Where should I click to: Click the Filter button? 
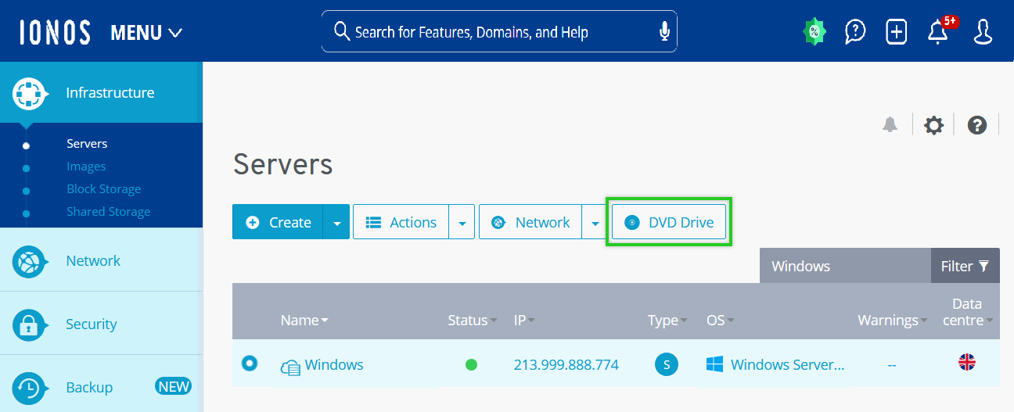coord(965,267)
